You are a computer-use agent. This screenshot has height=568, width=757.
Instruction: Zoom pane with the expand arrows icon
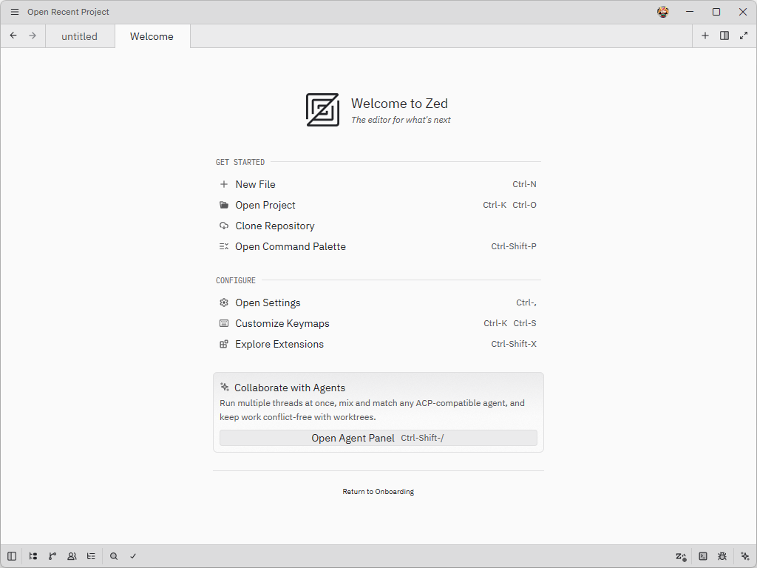[x=744, y=35]
